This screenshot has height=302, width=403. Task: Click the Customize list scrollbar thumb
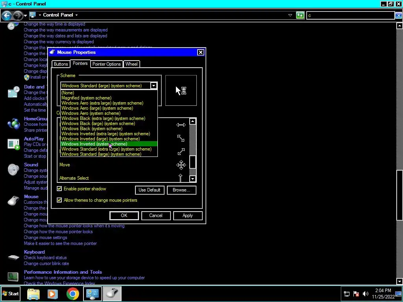tap(192, 162)
